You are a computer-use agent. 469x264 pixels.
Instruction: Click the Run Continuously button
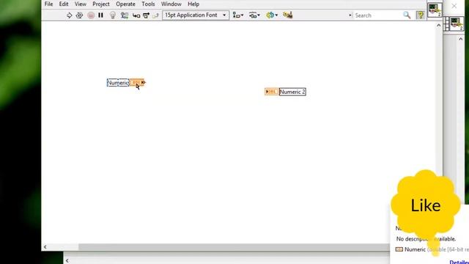click(x=79, y=15)
